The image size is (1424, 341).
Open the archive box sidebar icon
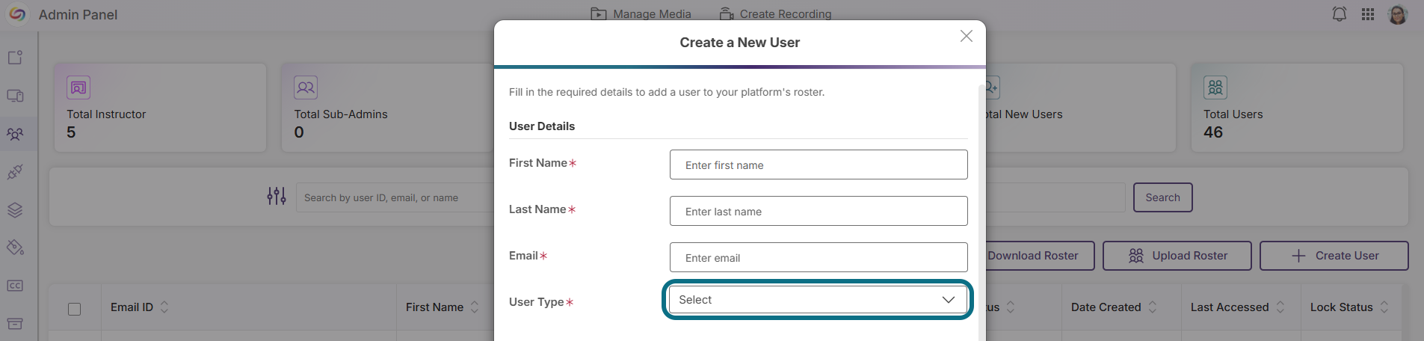[15, 324]
